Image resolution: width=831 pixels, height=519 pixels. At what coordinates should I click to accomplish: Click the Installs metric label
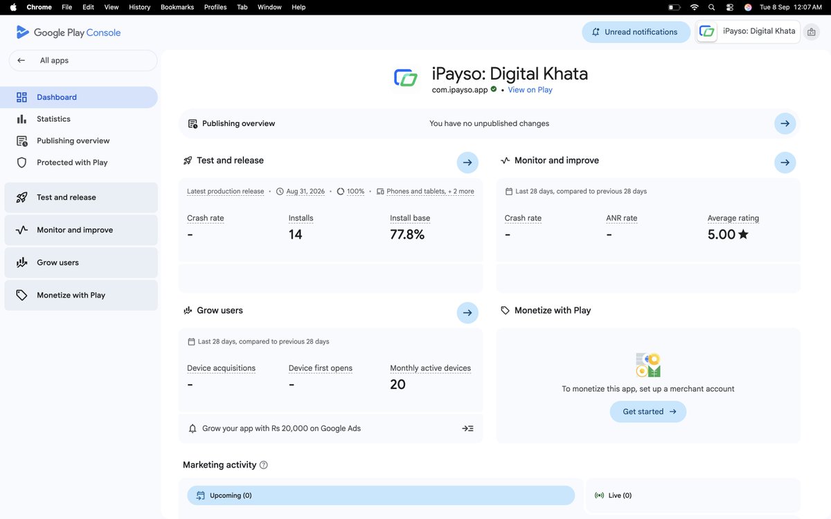(x=301, y=218)
